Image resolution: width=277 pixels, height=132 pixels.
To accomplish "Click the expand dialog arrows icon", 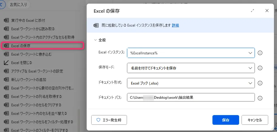I will coord(252,11).
